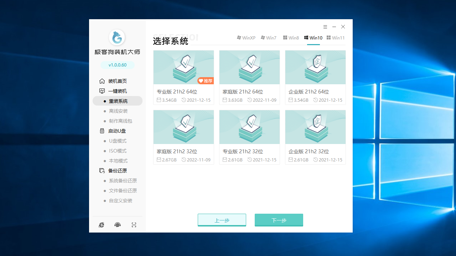Viewport: 456px width, 256px height.
Task: Click the 下一步 next step button
Action: click(x=279, y=220)
